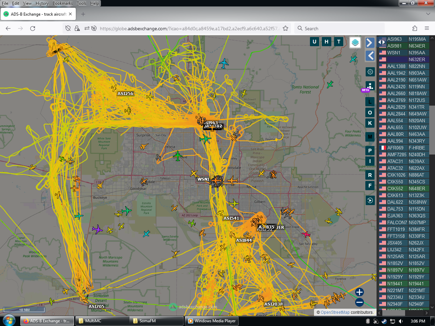Click the R map option button
435x326 pixels.
pyautogui.click(x=370, y=175)
